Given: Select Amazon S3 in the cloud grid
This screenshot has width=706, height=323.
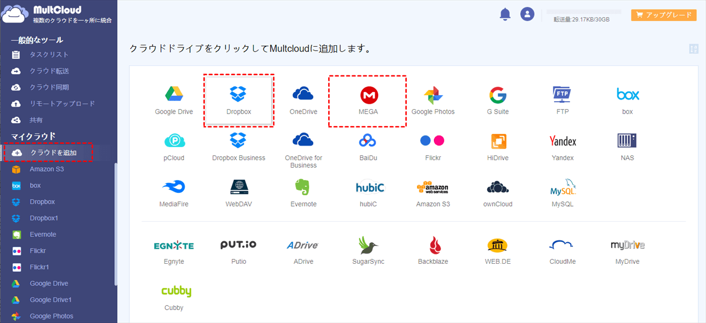Looking at the screenshot, I should pyautogui.click(x=433, y=193).
